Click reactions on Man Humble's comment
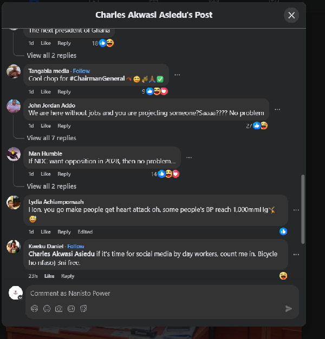Viewport: 325px width, 339px height. (168, 174)
